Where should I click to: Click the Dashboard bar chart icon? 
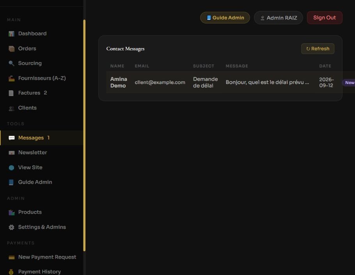[11, 34]
